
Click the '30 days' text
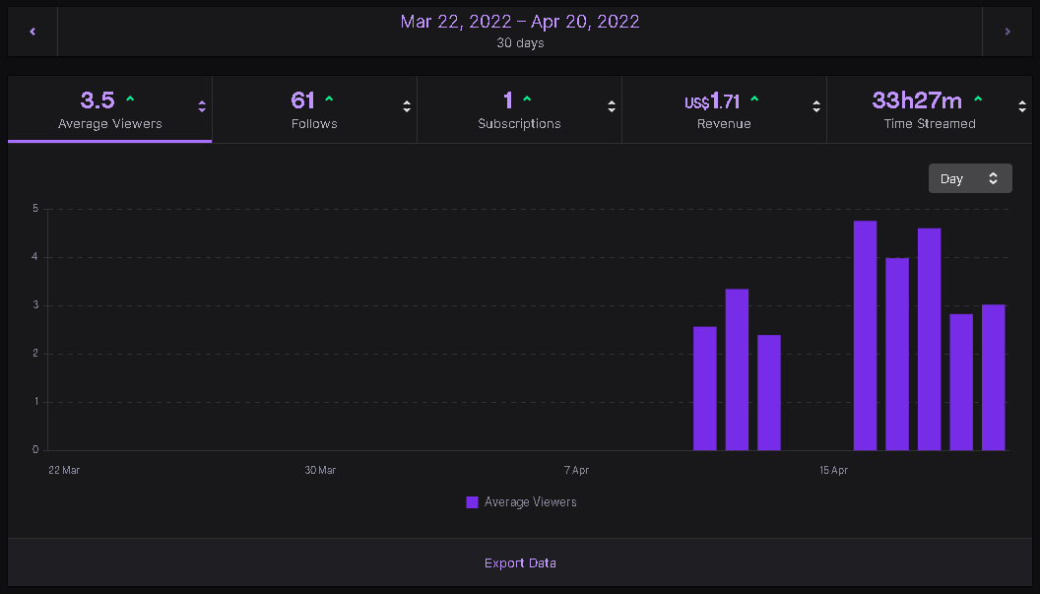(520, 43)
